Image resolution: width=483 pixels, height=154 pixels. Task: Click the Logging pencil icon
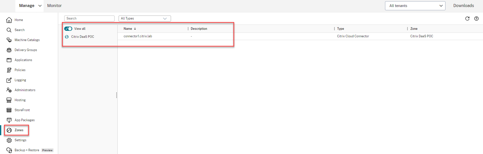(9, 80)
